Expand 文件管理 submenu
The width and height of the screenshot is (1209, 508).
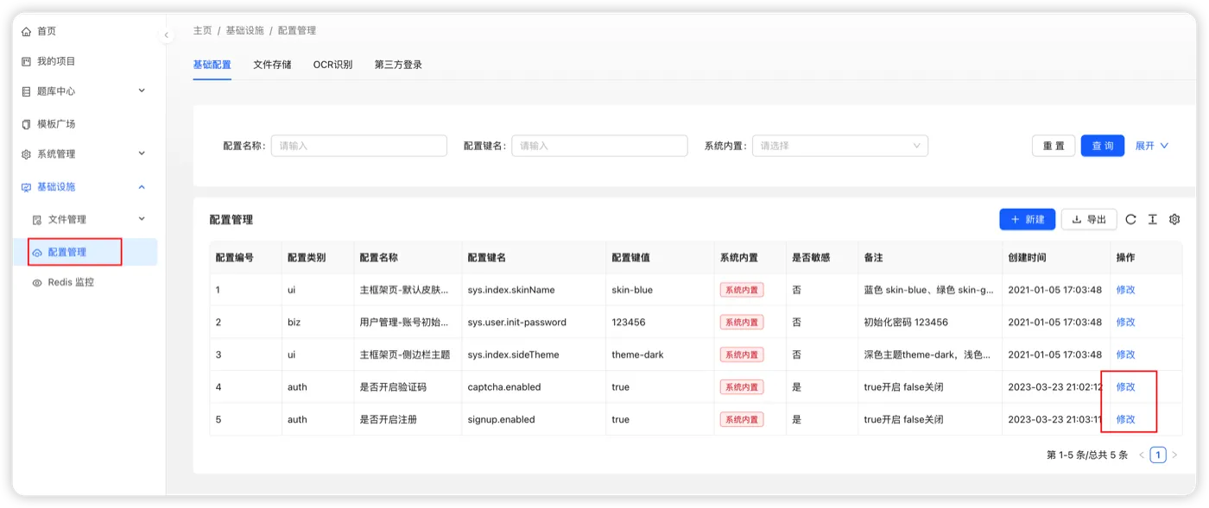coord(89,219)
